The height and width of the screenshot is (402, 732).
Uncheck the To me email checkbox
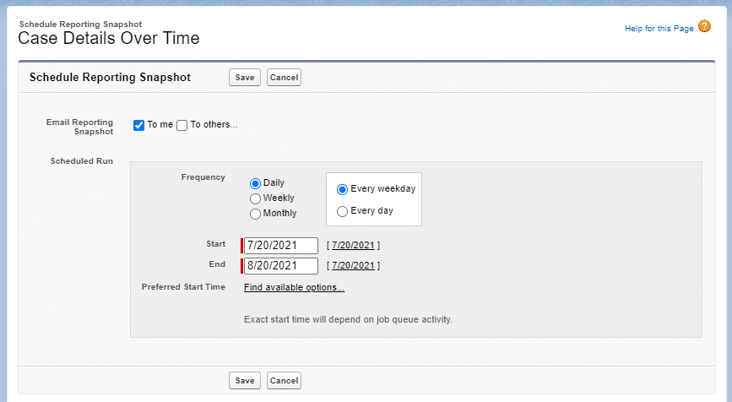(x=139, y=126)
